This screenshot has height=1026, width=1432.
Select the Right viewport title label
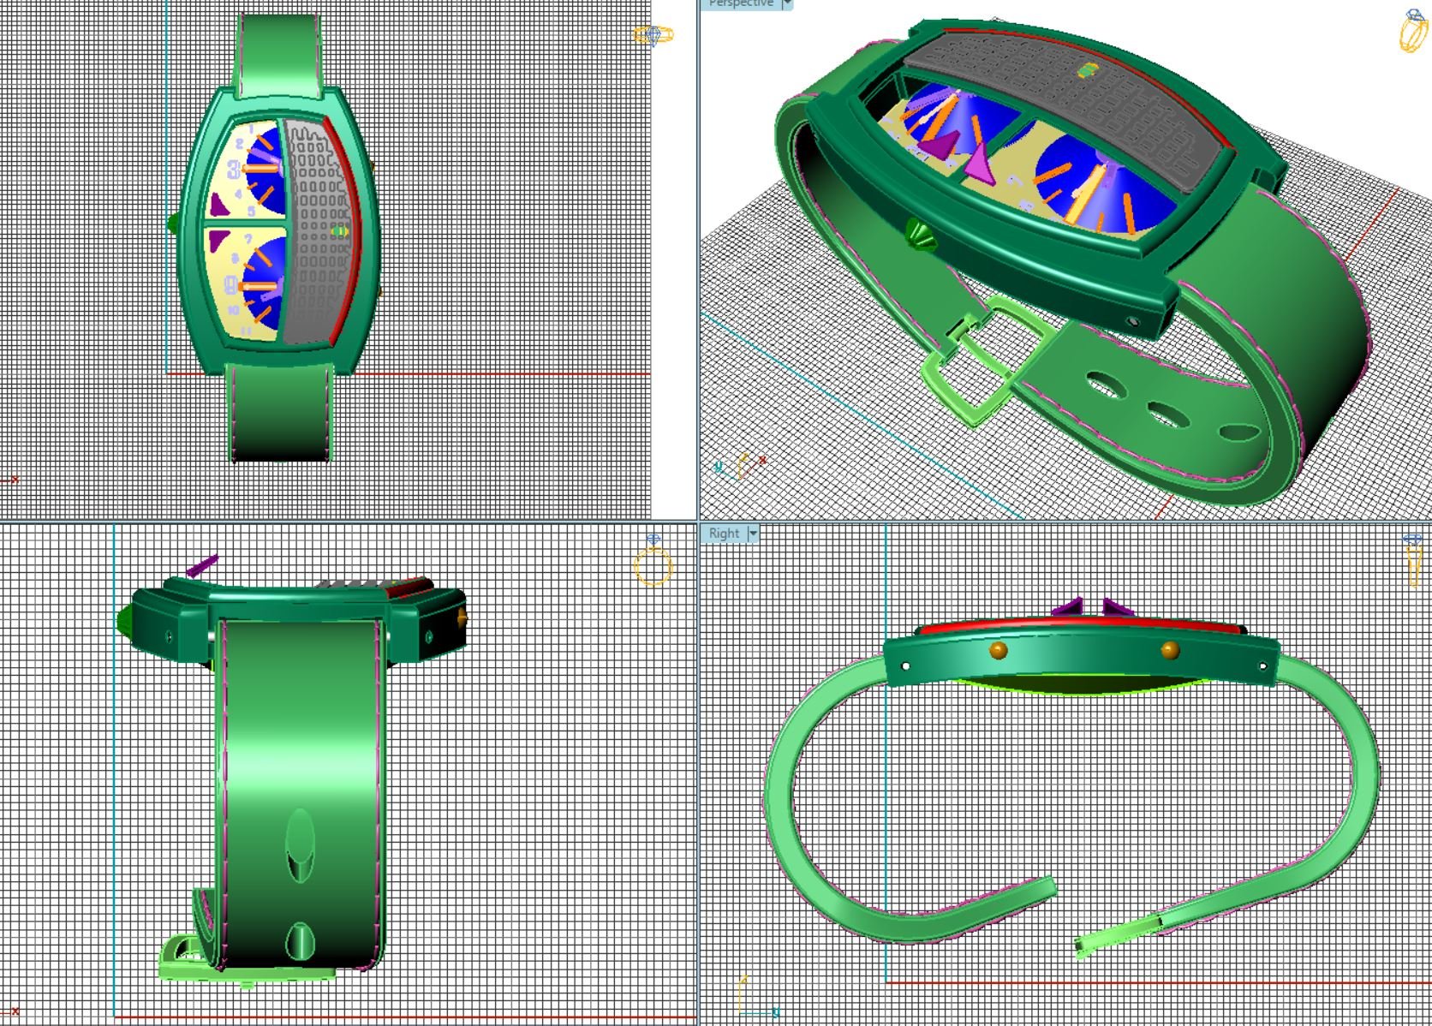click(724, 534)
